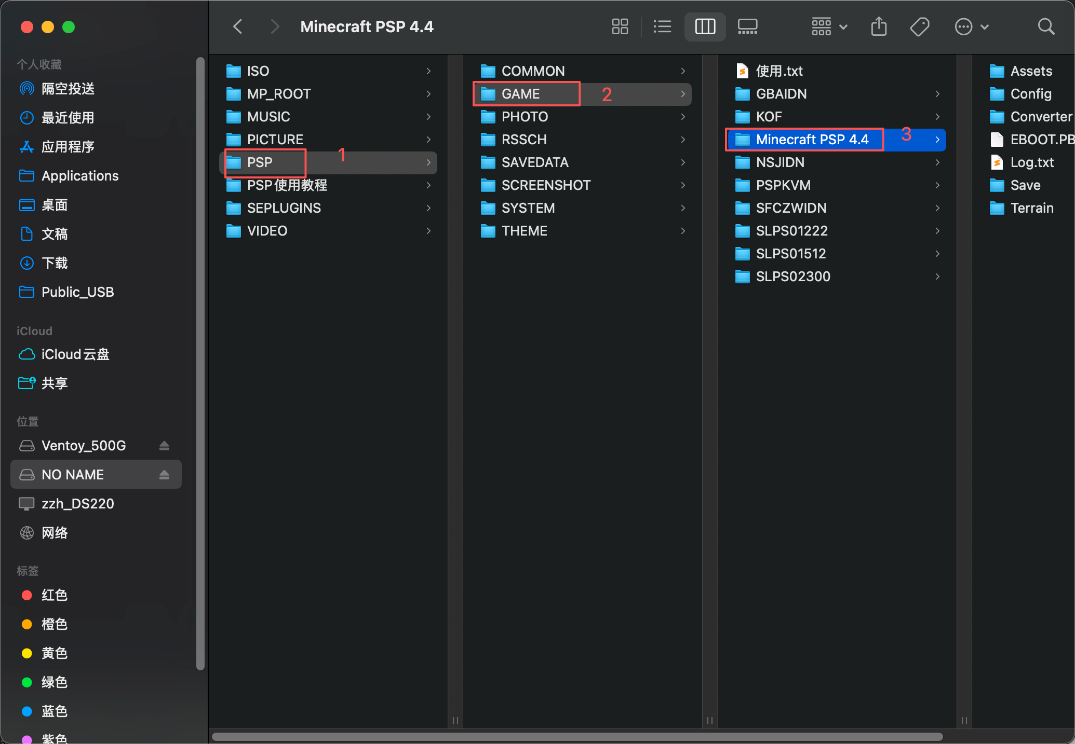The height and width of the screenshot is (744, 1075).
Task: Select the 使用.txt file
Action: [x=778, y=71]
